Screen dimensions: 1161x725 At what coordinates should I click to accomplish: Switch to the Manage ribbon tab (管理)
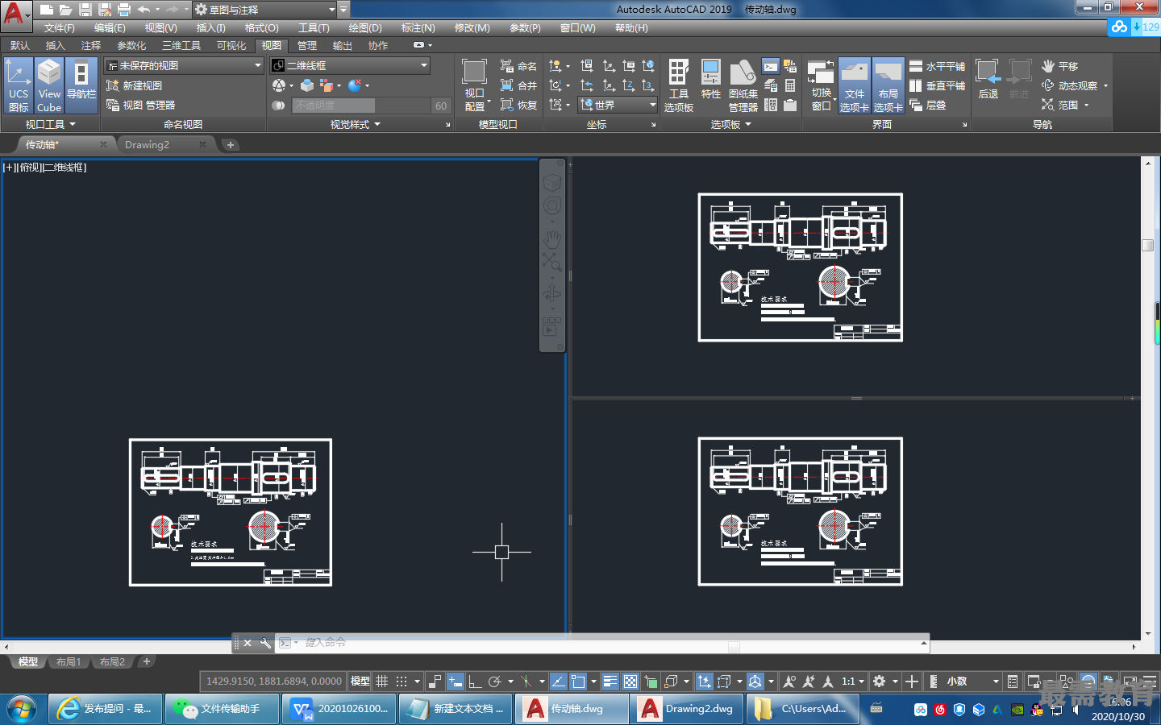(x=306, y=45)
